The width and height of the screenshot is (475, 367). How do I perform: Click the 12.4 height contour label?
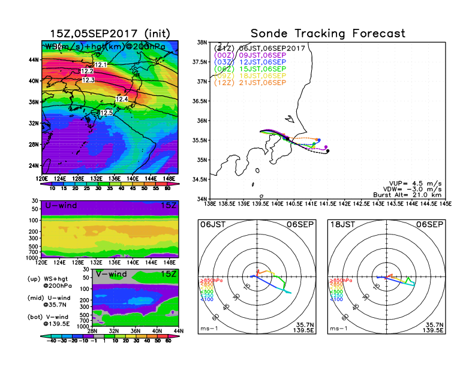coord(122,100)
